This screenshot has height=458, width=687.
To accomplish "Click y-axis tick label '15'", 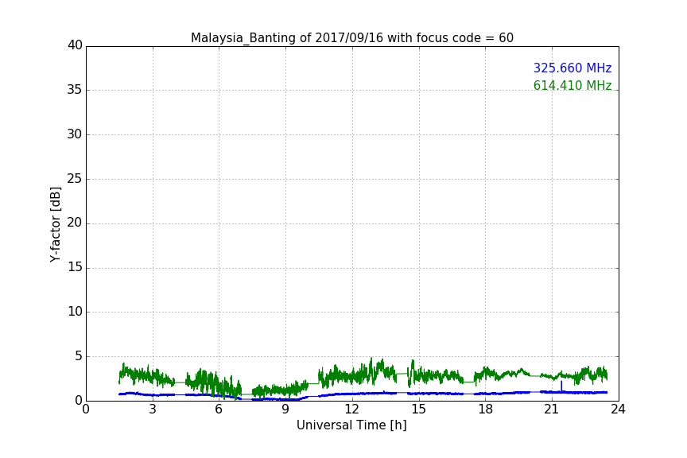I will tap(75, 267).
